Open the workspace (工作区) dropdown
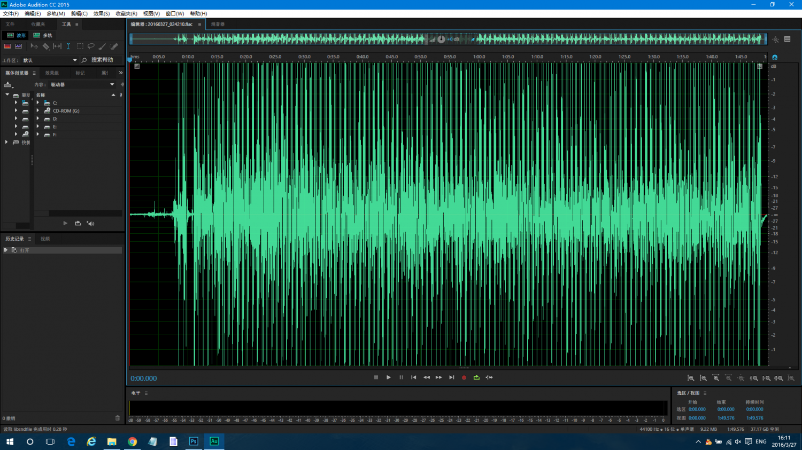 click(x=50, y=60)
